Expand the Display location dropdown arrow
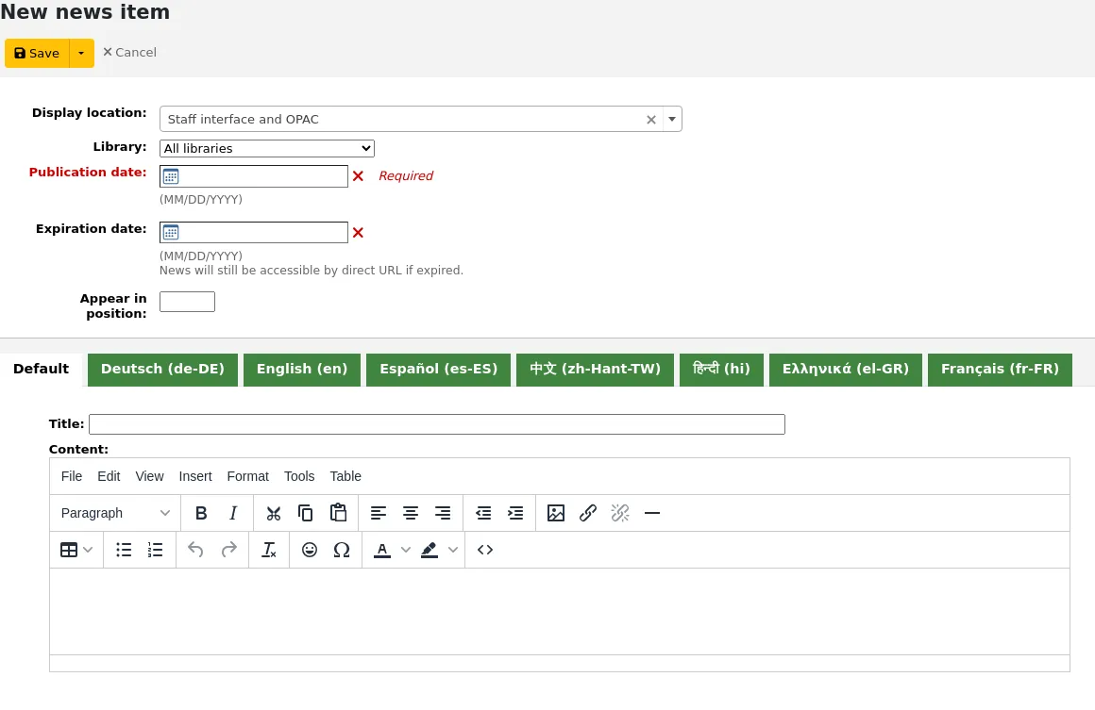 (672, 119)
